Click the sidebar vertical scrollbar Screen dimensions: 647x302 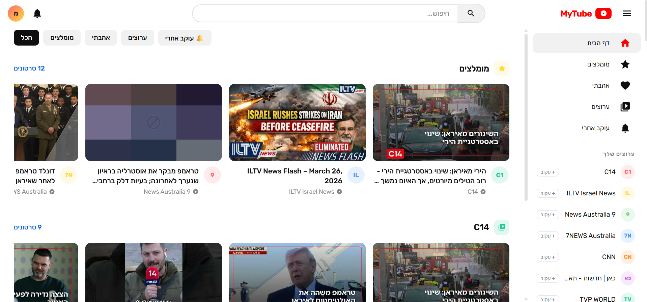point(526,115)
